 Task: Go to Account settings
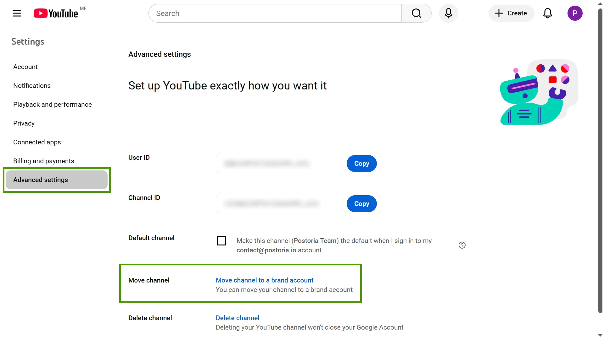[x=25, y=67]
